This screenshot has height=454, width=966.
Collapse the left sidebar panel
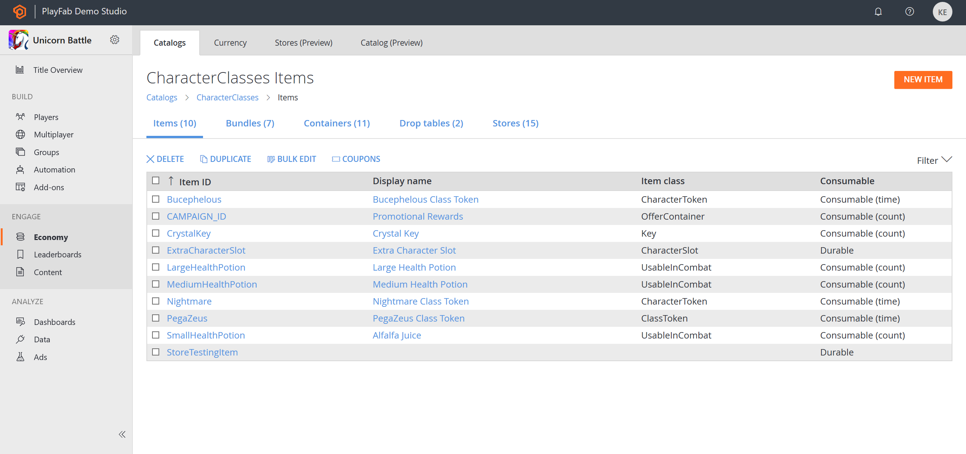point(122,434)
